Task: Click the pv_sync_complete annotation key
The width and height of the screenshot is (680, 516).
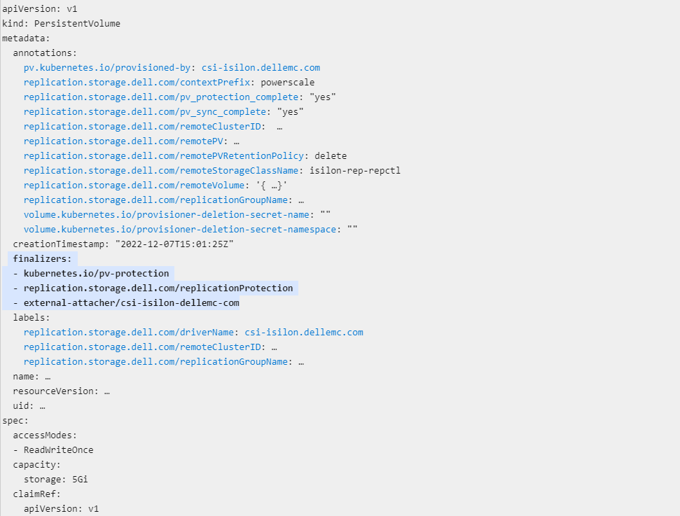Action: pos(144,112)
